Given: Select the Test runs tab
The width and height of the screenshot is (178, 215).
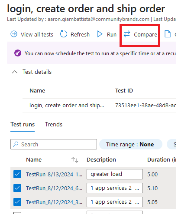Looking at the screenshot, I should (23, 125).
